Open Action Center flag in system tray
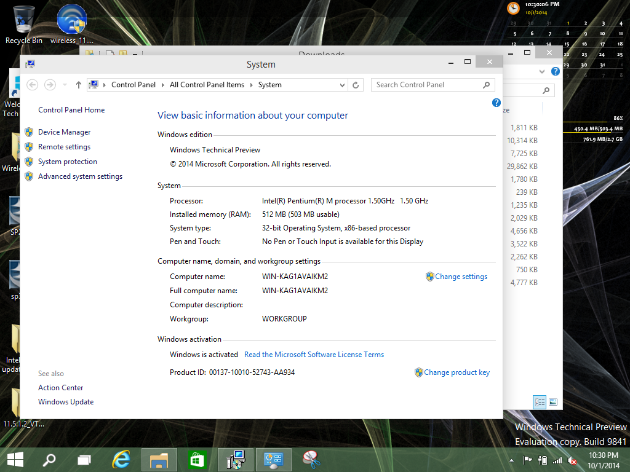This screenshot has height=472, width=630. [x=527, y=460]
